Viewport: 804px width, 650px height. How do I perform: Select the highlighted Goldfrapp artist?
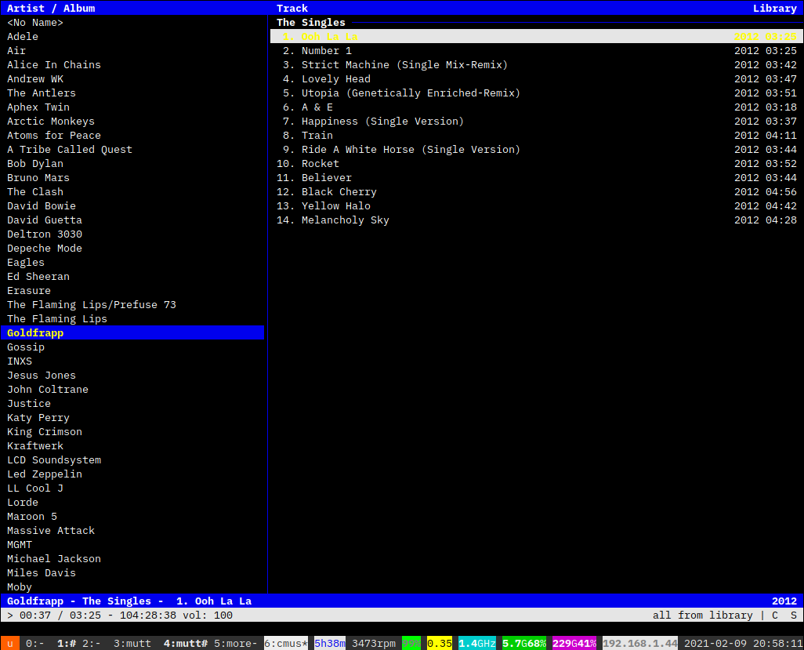(x=132, y=333)
